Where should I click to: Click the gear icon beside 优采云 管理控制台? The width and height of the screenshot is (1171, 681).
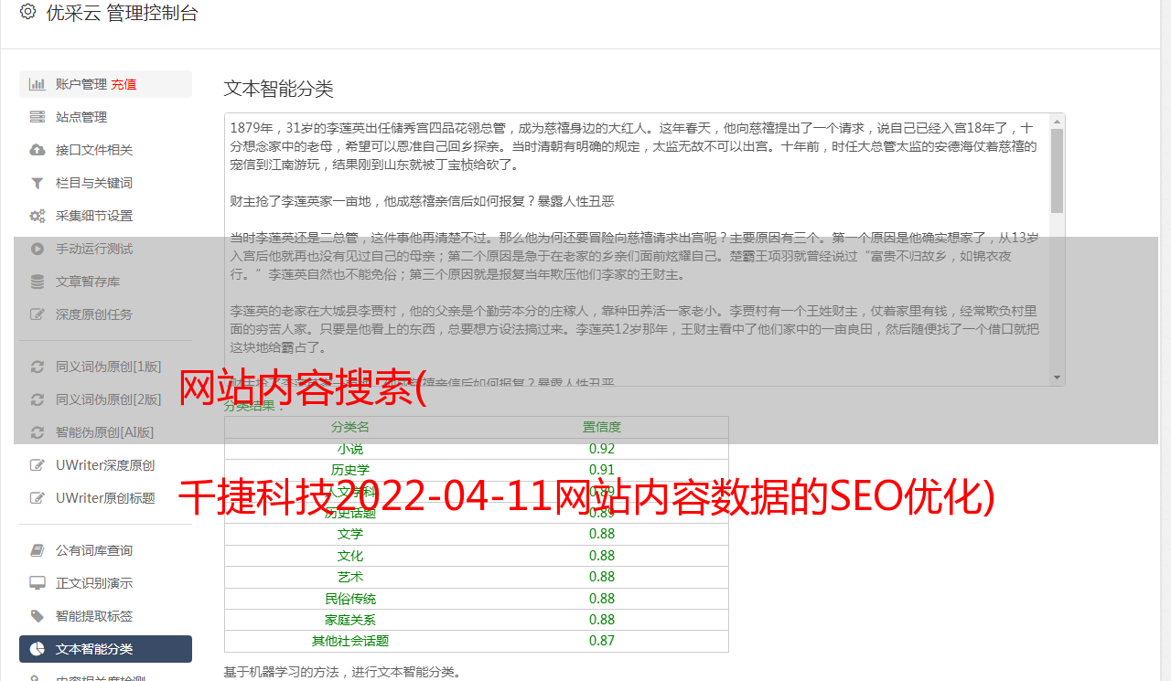pyautogui.click(x=27, y=13)
